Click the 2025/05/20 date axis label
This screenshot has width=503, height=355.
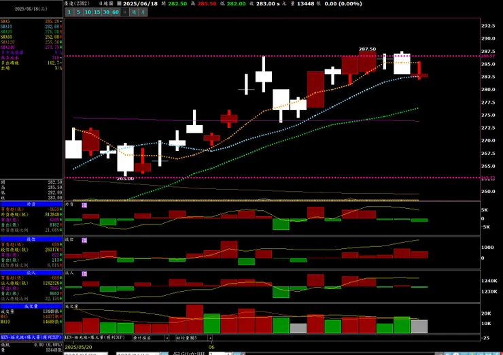pyautogui.click(x=79, y=347)
